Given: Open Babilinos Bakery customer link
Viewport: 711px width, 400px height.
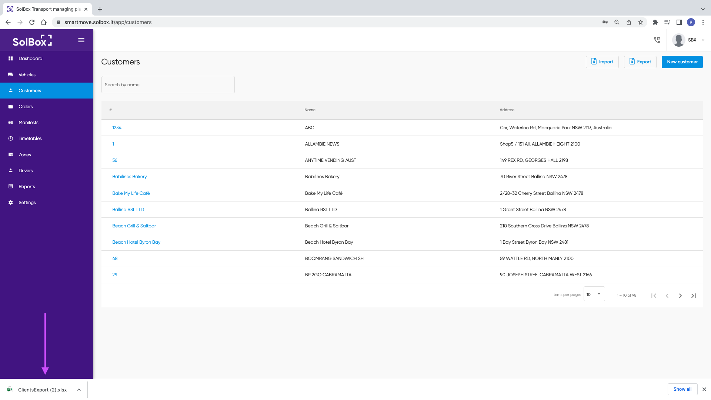Looking at the screenshot, I should 129,177.
